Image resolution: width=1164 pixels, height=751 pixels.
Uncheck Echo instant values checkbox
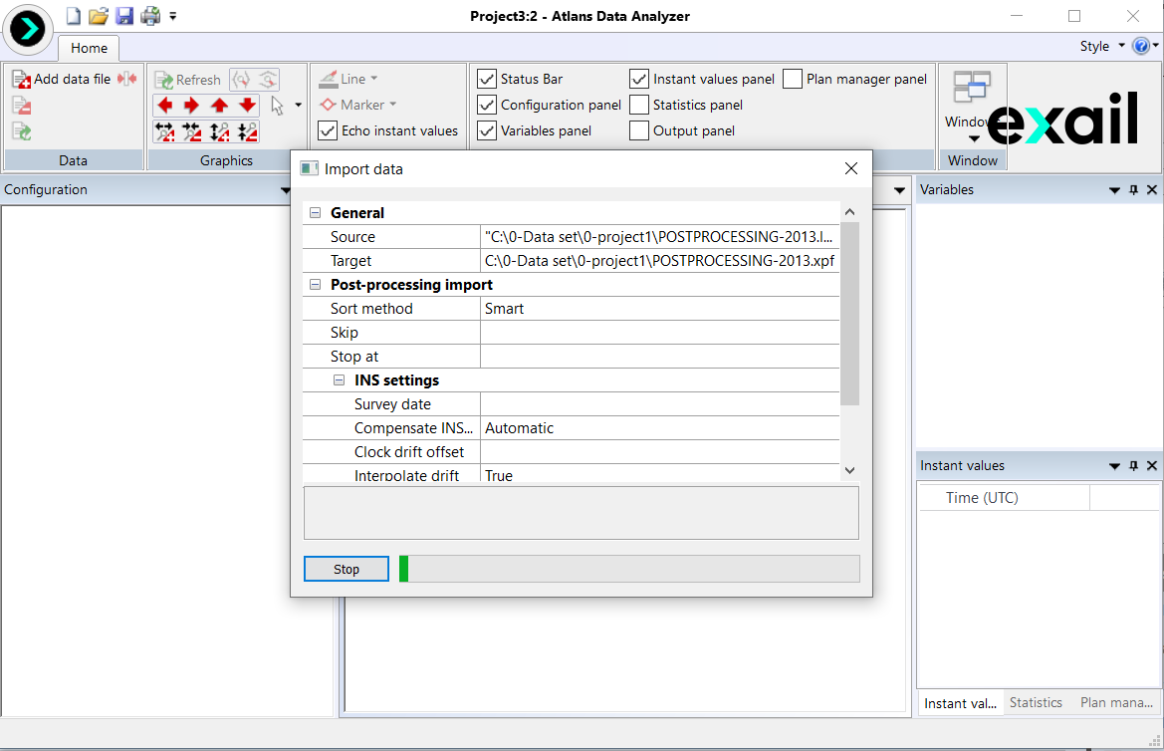(x=328, y=130)
